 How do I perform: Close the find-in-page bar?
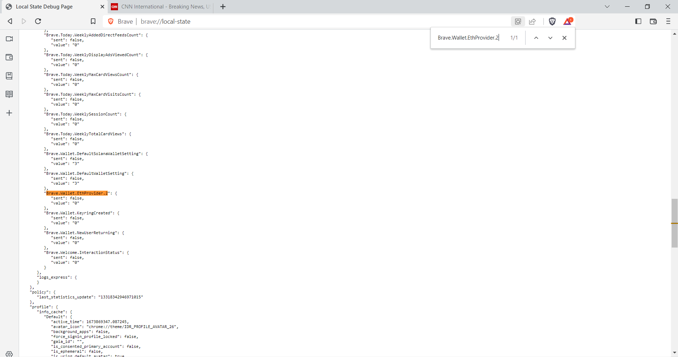click(x=564, y=38)
